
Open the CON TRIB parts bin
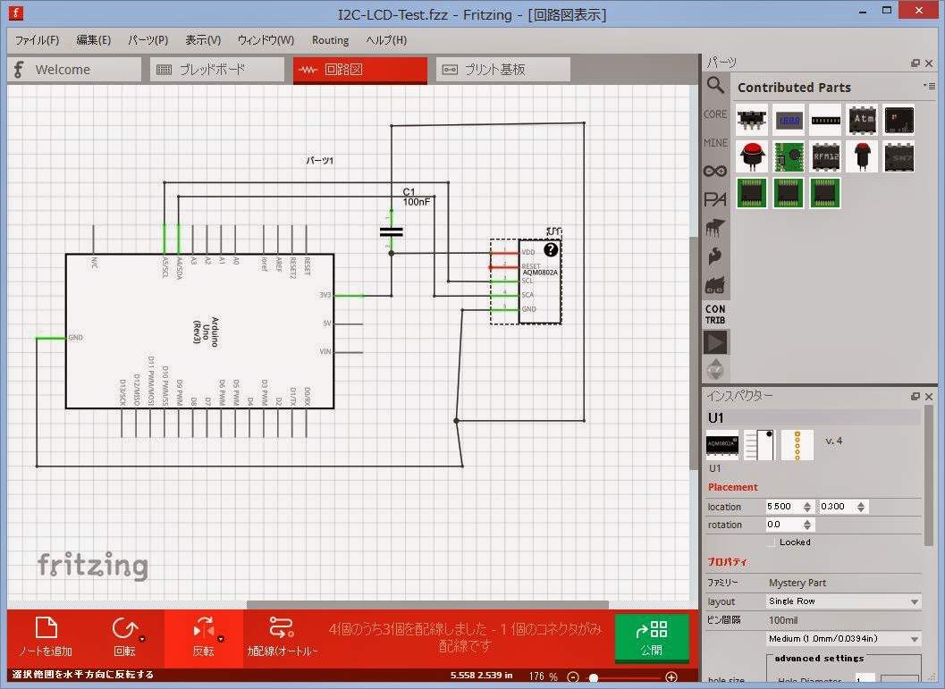pyautogui.click(x=715, y=315)
